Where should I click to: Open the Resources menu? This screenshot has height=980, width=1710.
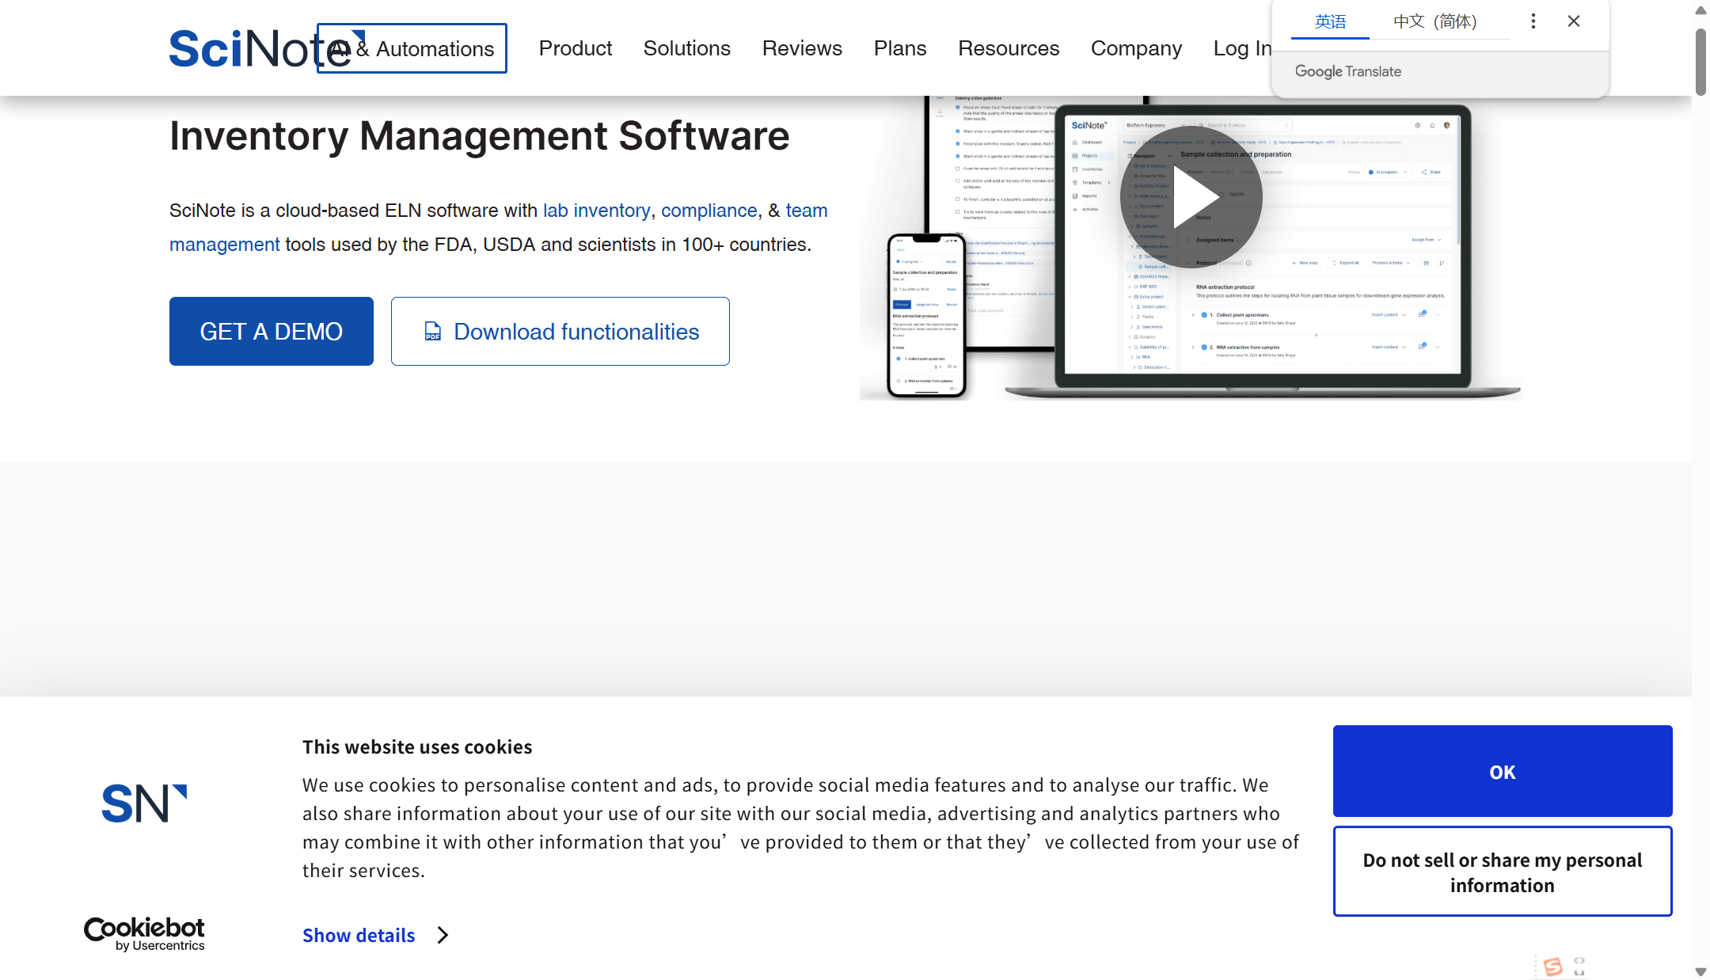(x=1008, y=48)
